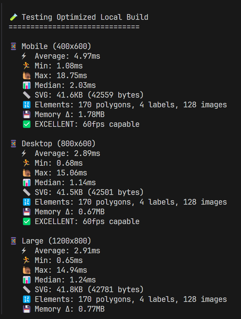Click the test tube icon beside the title
The height and width of the screenshot is (319, 241).
(x=13, y=17)
